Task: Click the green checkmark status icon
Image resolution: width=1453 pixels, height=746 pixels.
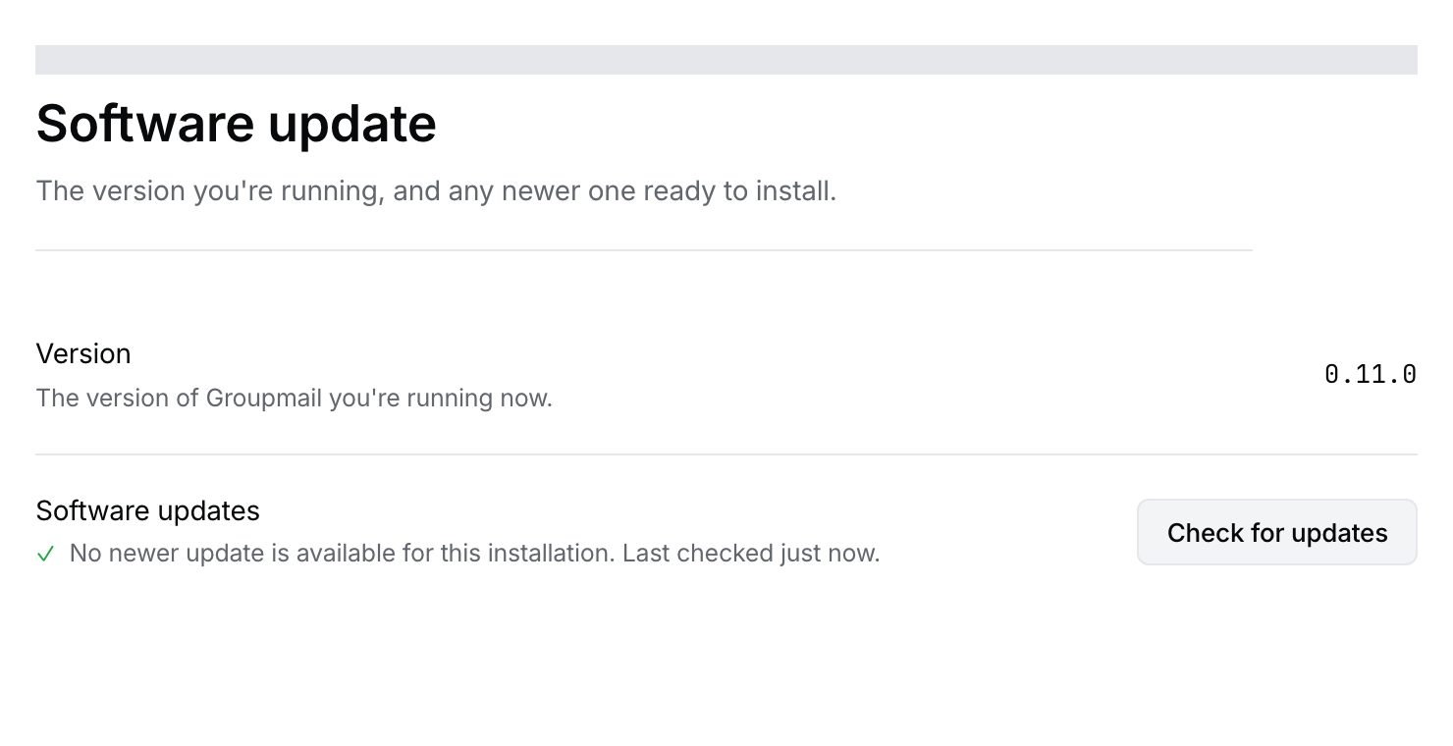Action: coord(45,555)
